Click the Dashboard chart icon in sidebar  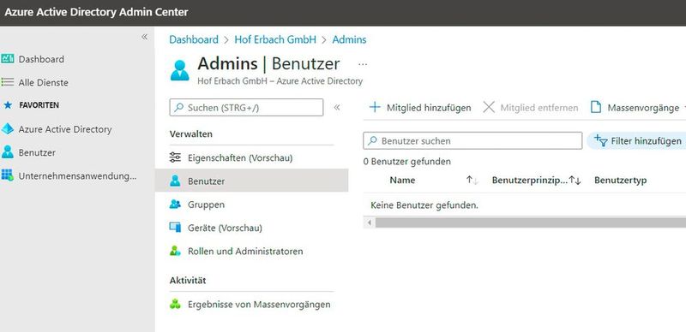pos(8,59)
